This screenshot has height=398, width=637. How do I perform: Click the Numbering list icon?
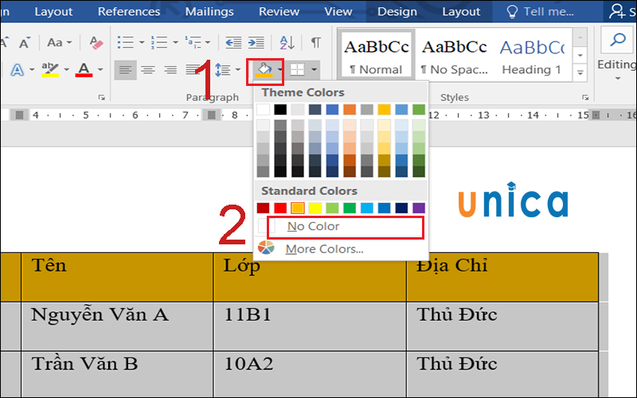(158, 42)
